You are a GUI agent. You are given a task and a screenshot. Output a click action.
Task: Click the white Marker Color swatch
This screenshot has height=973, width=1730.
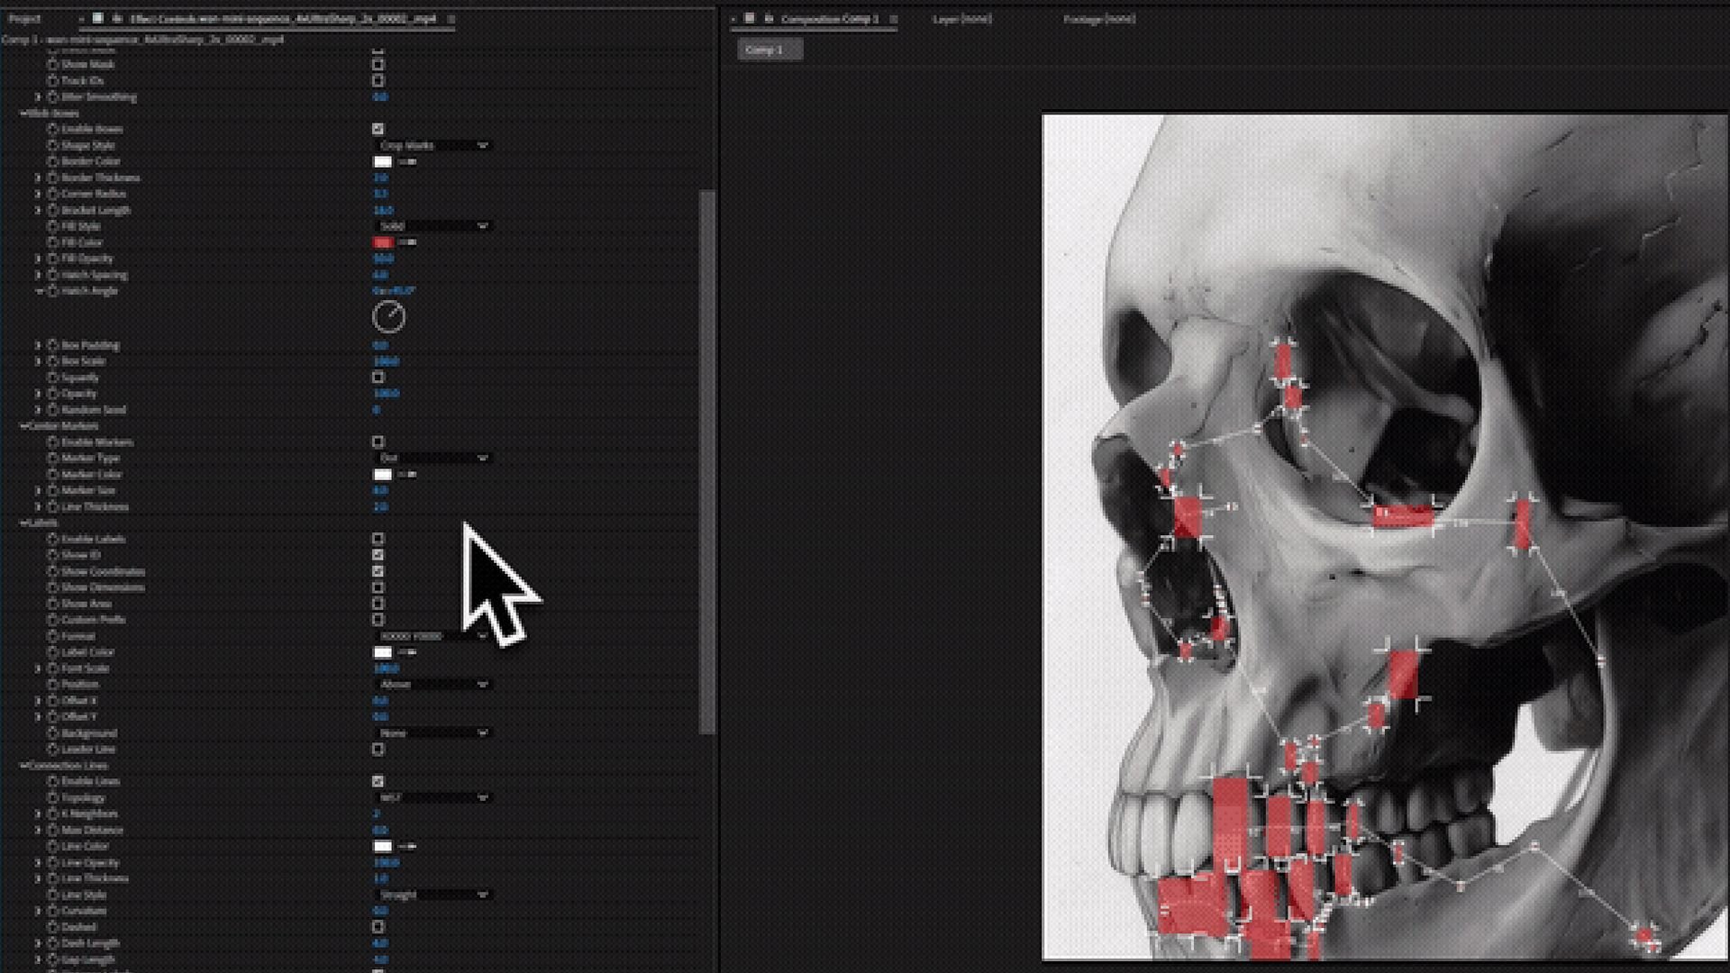coord(383,475)
